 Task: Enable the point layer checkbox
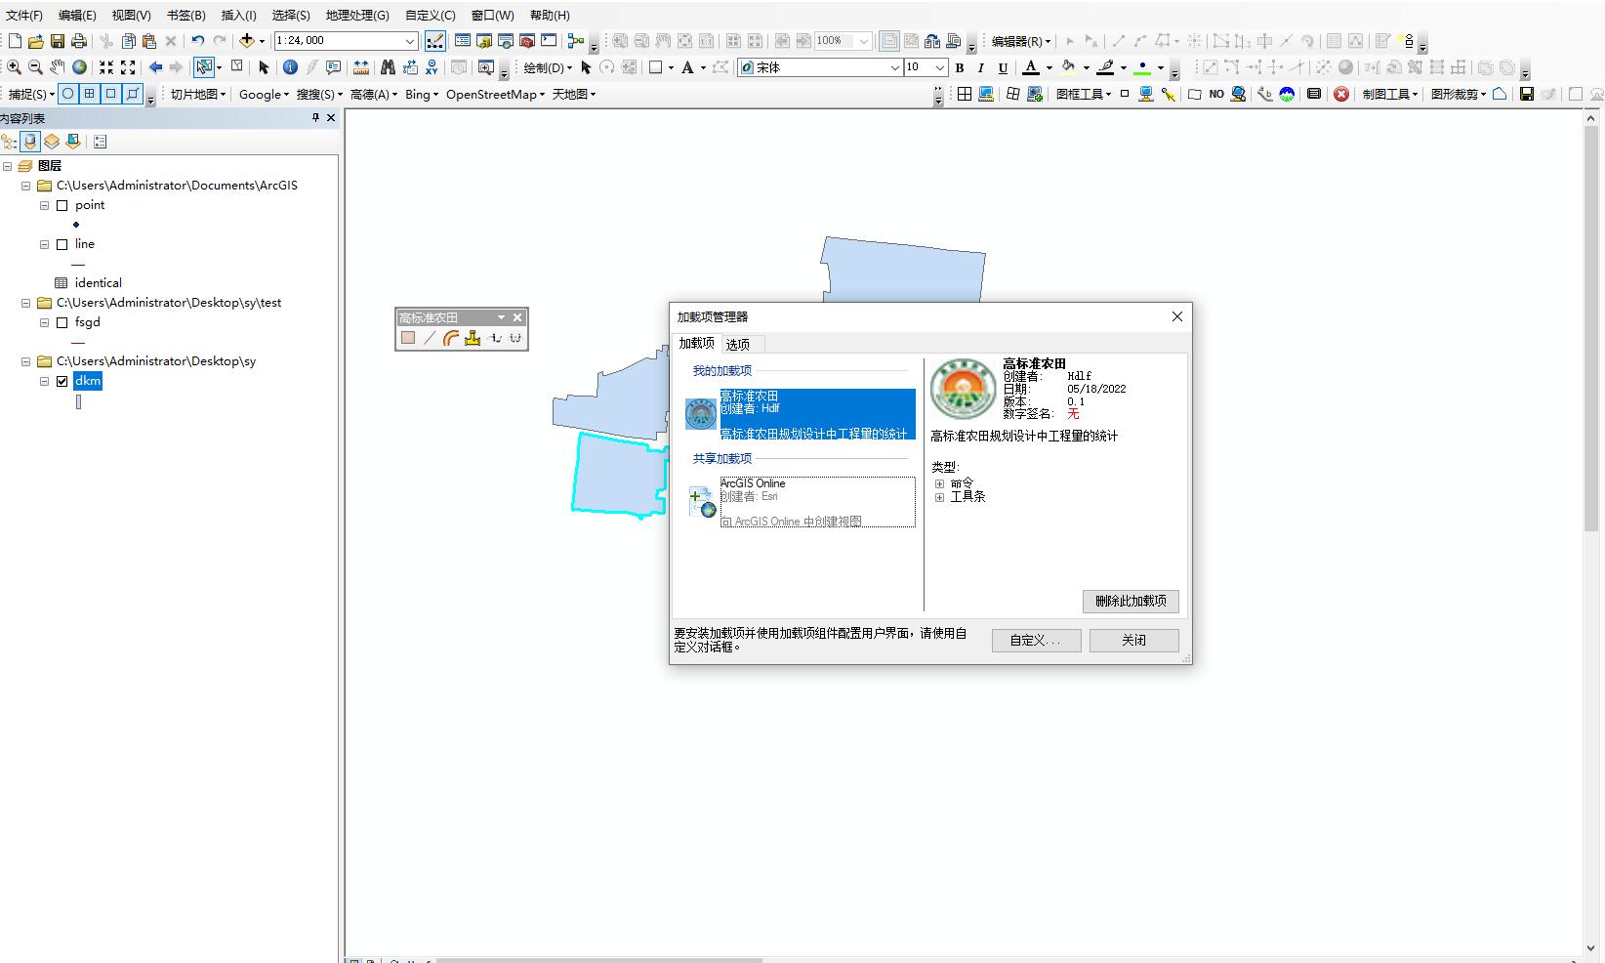62,205
